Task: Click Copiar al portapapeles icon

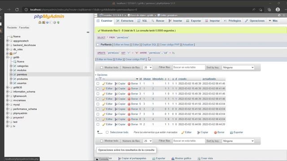Action: (120, 158)
